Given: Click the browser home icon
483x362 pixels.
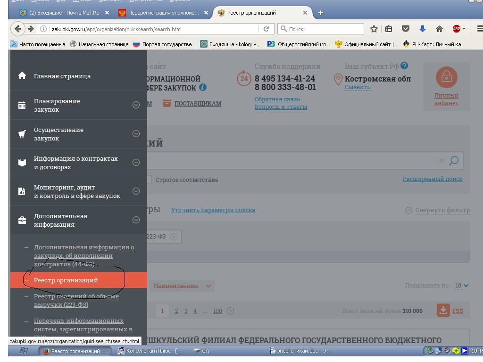Looking at the screenshot, I should pos(439,29).
